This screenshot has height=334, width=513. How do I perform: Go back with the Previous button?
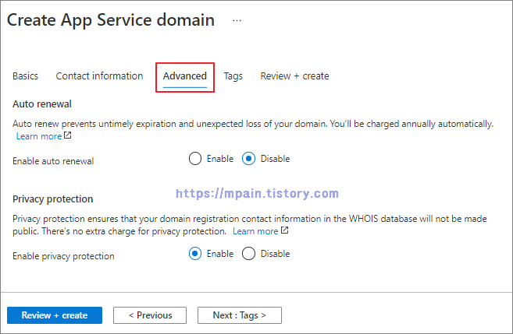coord(150,315)
